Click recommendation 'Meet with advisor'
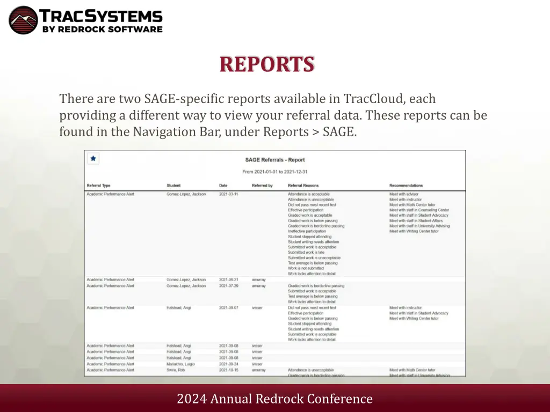This screenshot has width=550, height=412. coord(404,194)
